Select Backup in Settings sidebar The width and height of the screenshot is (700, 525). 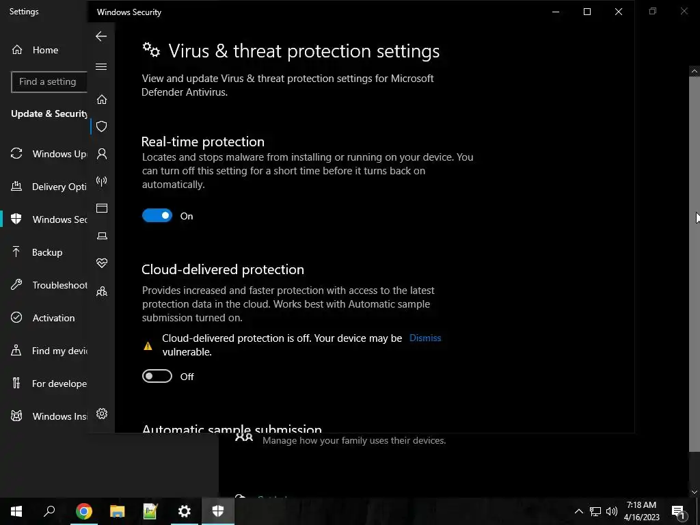tap(46, 252)
